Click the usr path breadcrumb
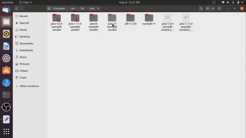 [x=73, y=8]
